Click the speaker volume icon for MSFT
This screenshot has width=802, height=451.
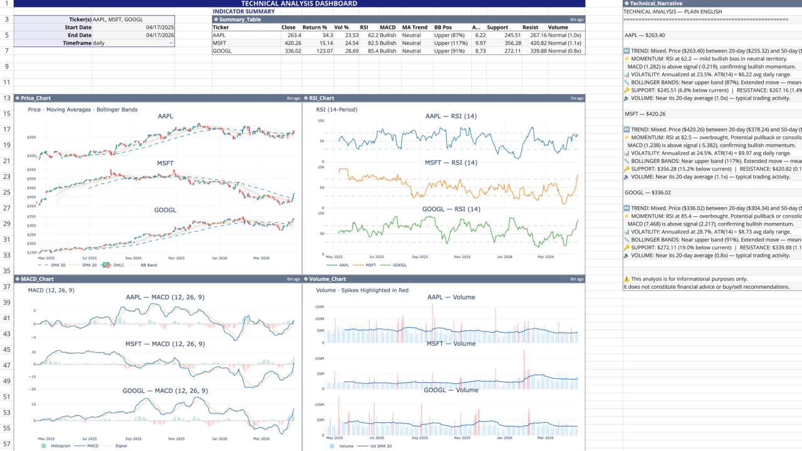click(627, 177)
